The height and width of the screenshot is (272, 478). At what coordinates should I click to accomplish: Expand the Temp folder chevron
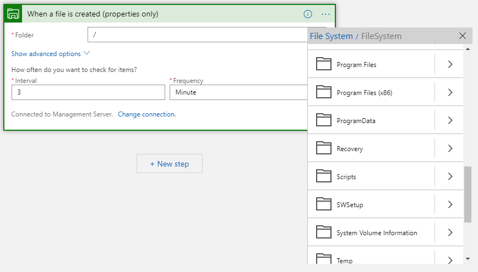[x=450, y=260]
